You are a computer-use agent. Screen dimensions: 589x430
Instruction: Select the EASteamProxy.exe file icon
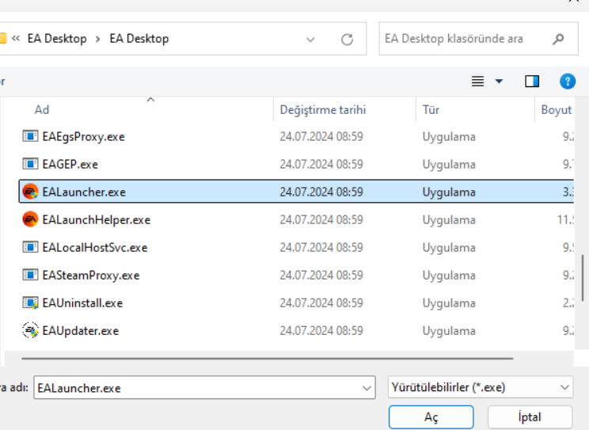tap(30, 275)
